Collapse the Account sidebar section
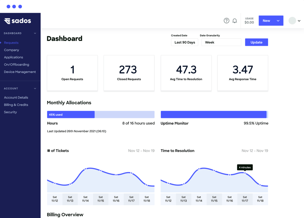Viewport: 304px width, 218px height. tap(35, 89)
